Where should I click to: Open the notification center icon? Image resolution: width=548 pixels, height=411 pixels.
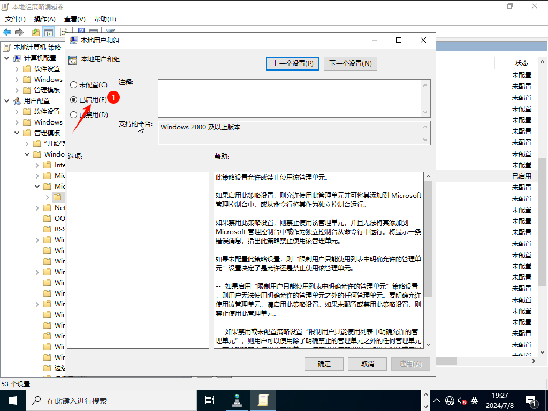point(531,401)
